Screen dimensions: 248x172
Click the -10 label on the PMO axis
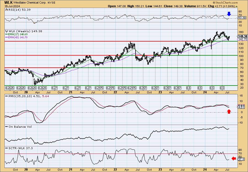coord(241,123)
